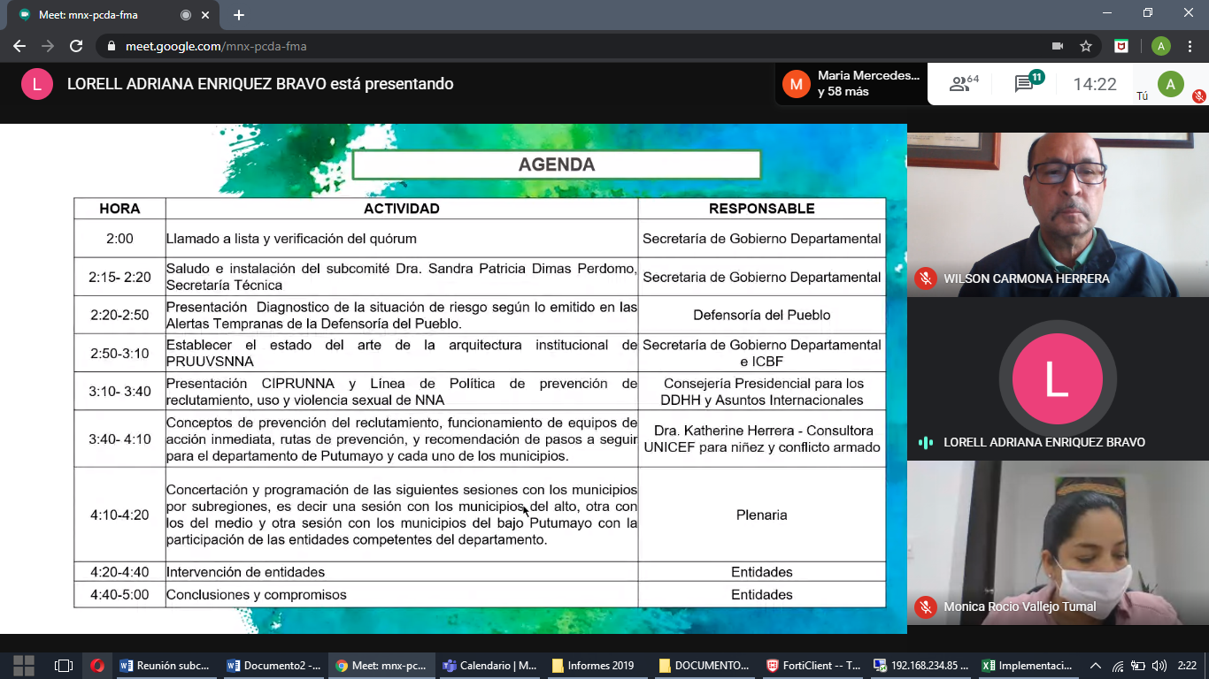1209x679 pixels.
Task: Open Chrome three-dot menu
Action: point(1190,46)
